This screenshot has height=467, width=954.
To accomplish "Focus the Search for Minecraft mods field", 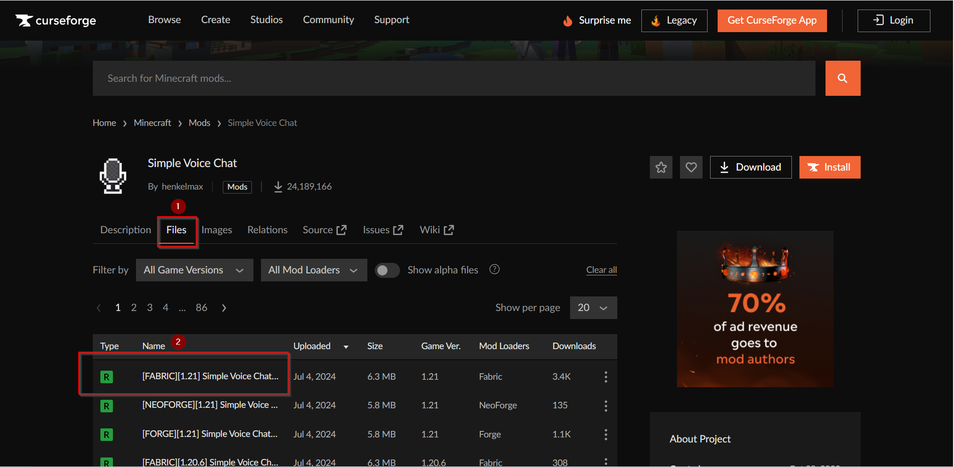I will click(454, 78).
